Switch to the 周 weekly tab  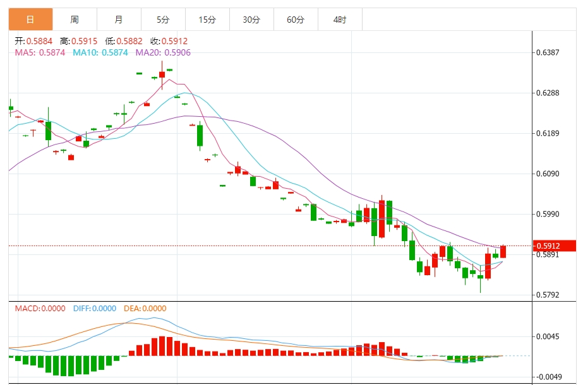point(75,20)
